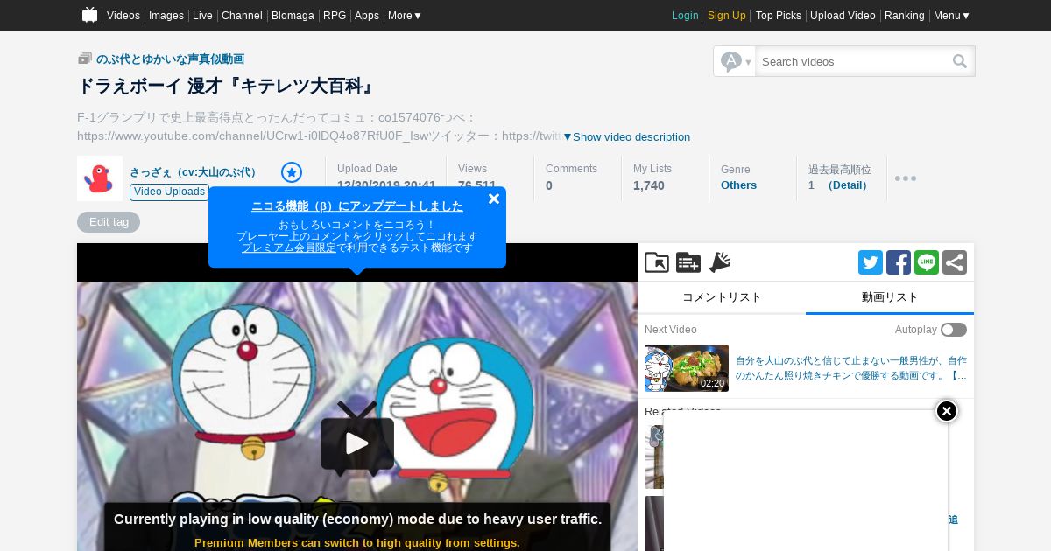Open the Channel section
Screen dimensions: 1051x551
242,16
